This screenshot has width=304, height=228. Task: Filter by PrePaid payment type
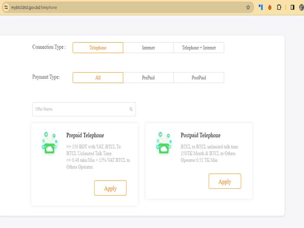click(x=148, y=78)
